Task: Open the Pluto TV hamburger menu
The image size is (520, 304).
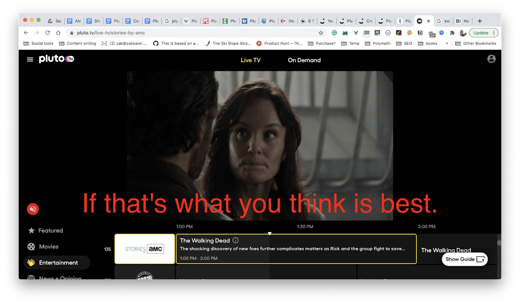Action: (x=30, y=59)
